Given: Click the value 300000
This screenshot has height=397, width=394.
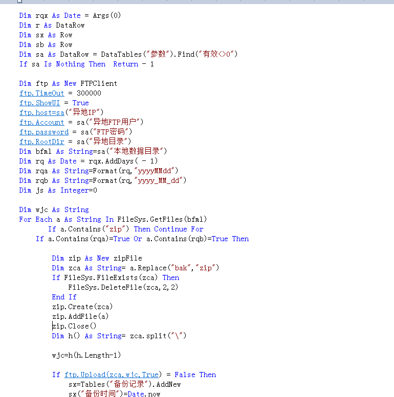Looking at the screenshot, I should (89, 93).
